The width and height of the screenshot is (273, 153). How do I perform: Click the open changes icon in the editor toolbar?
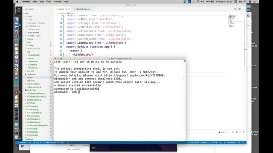[235, 9]
